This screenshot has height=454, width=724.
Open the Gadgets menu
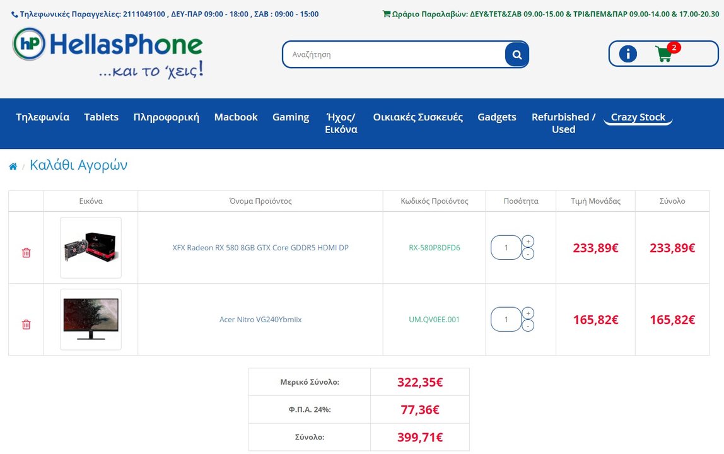[x=497, y=117]
